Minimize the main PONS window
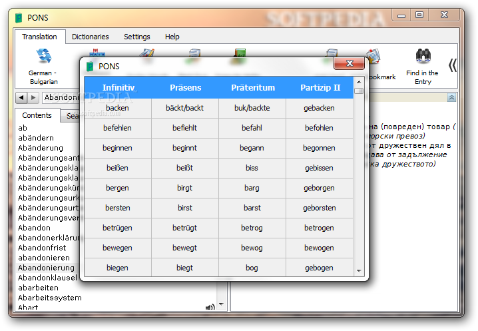 pyautogui.click(x=401, y=15)
